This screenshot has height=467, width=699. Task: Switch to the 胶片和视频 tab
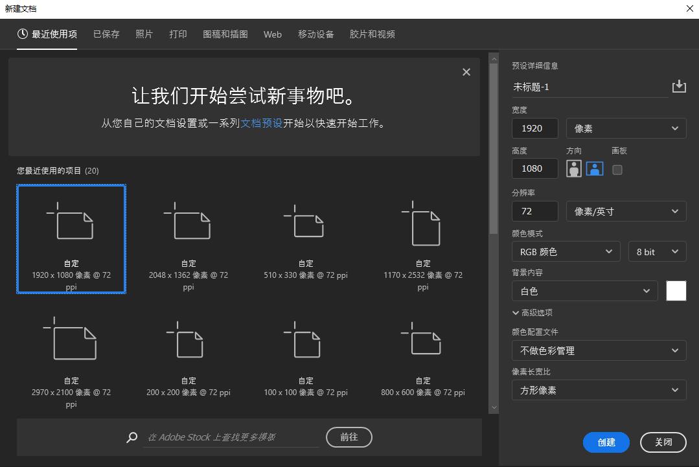(x=372, y=34)
